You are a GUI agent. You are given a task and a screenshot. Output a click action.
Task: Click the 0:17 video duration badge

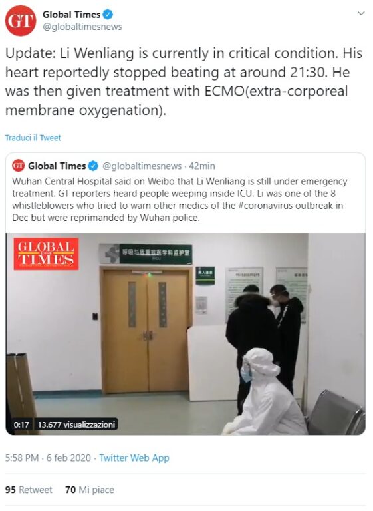tap(21, 425)
